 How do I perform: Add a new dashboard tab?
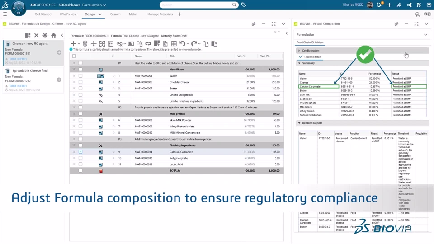(x=179, y=14)
